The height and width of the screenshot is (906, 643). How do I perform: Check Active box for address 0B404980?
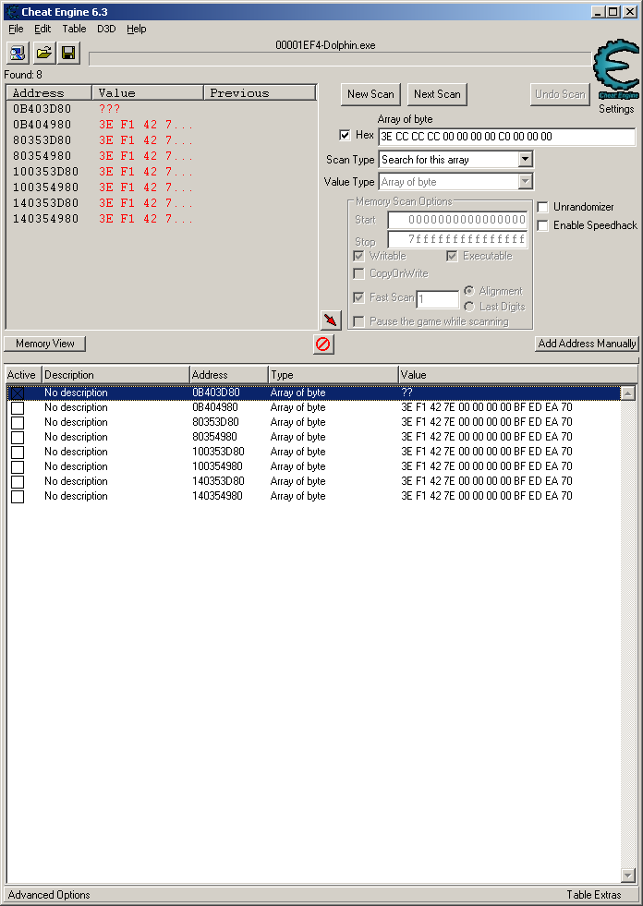pyautogui.click(x=17, y=407)
